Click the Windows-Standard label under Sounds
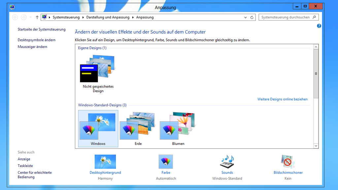Image resolution: width=338 pixels, height=190 pixels. point(227,178)
